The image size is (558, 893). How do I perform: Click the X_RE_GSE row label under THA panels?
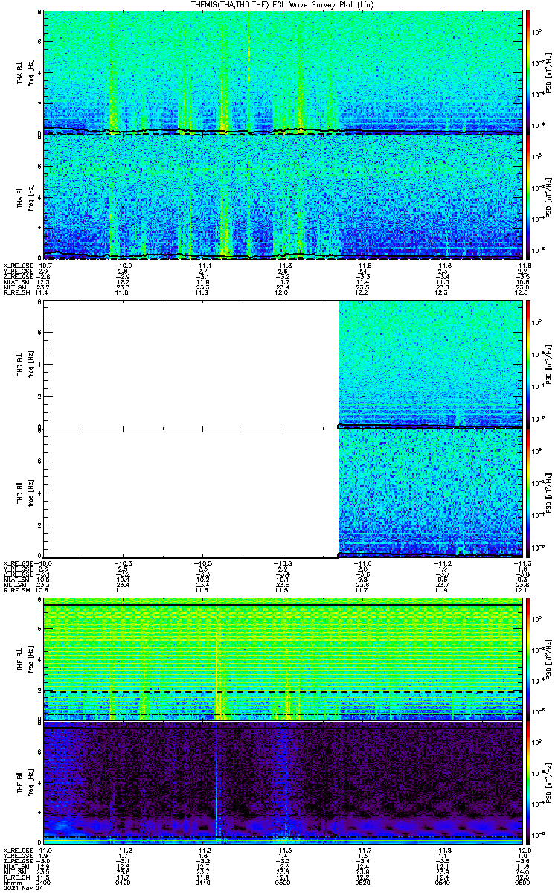click(x=18, y=266)
